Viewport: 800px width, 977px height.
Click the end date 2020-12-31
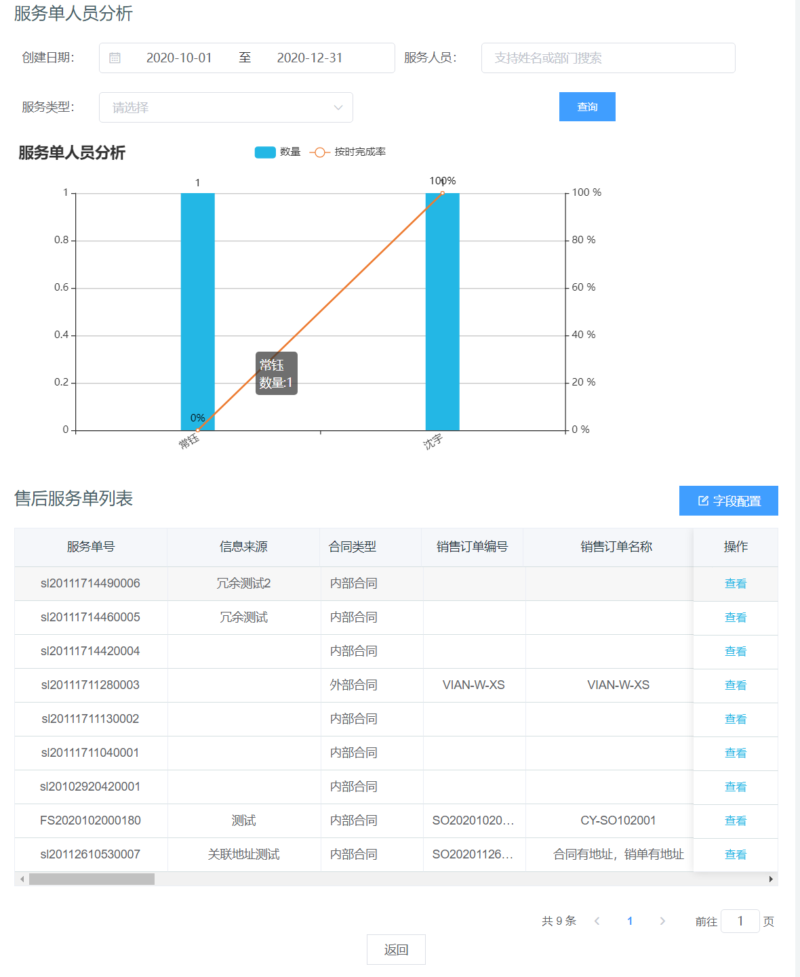(310, 58)
